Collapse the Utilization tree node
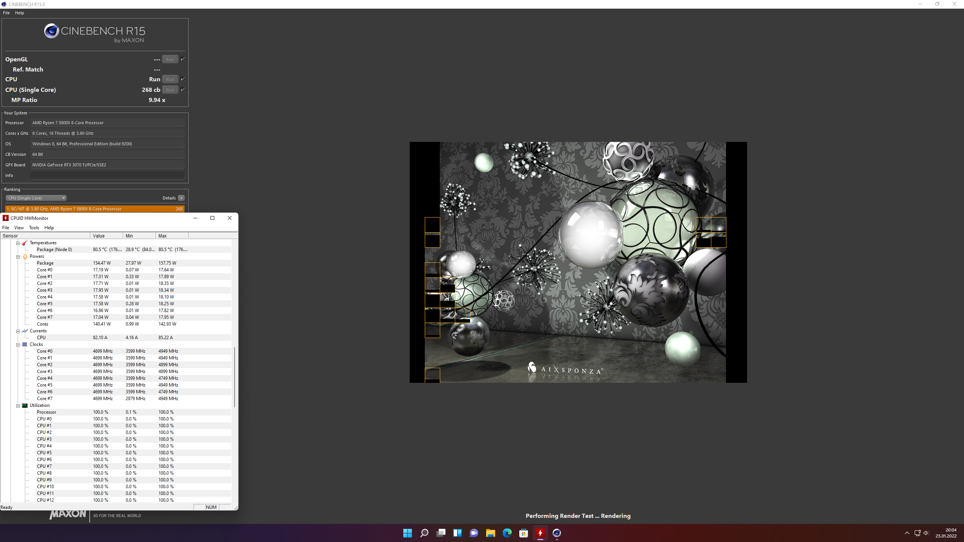The width and height of the screenshot is (964, 542). click(x=18, y=406)
